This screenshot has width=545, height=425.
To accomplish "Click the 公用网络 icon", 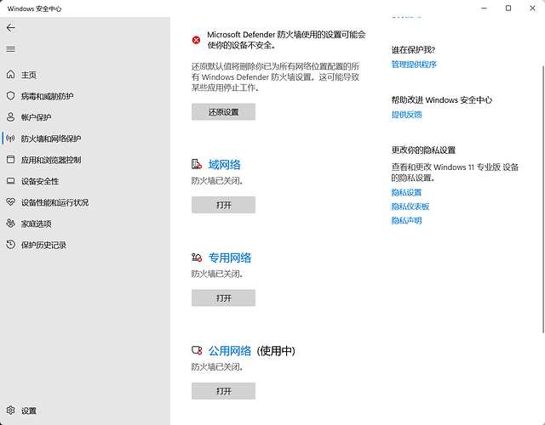I will click(x=197, y=350).
